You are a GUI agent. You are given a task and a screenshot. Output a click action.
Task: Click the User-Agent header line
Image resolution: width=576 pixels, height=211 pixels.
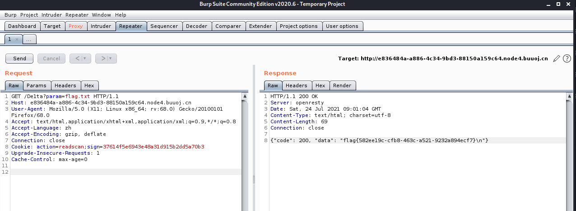[x=118, y=112]
